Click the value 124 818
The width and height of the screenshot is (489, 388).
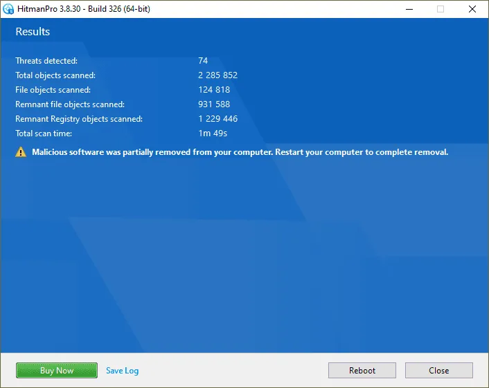coord(214,90)
